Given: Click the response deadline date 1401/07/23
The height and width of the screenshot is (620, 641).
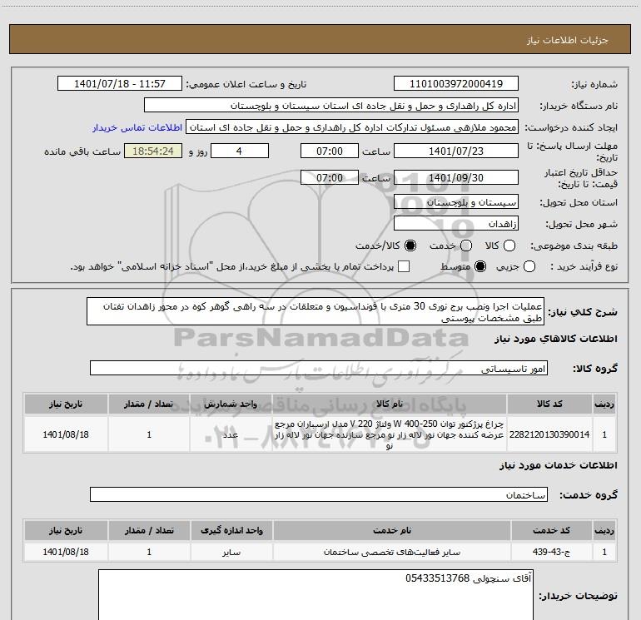Looking at the screenshot, I should coord(456,151).
